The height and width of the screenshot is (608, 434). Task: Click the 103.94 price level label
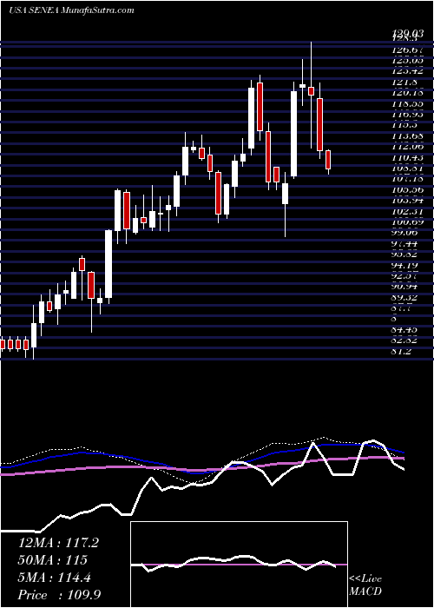(x=407, y=201)
